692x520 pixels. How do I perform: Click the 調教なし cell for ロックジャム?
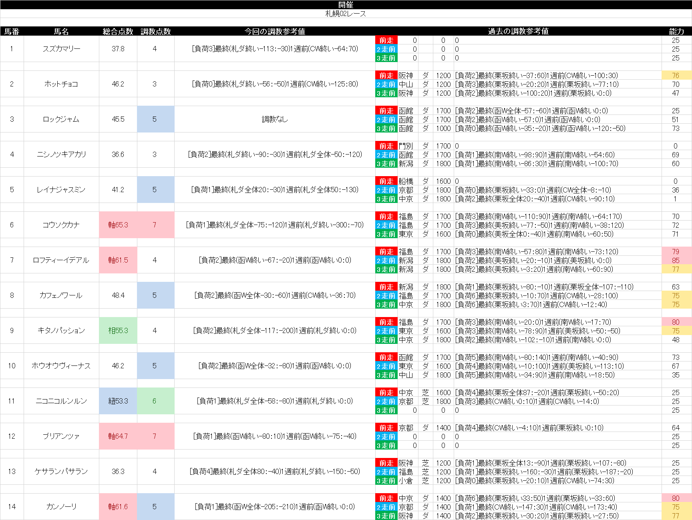tap(275, 119)
